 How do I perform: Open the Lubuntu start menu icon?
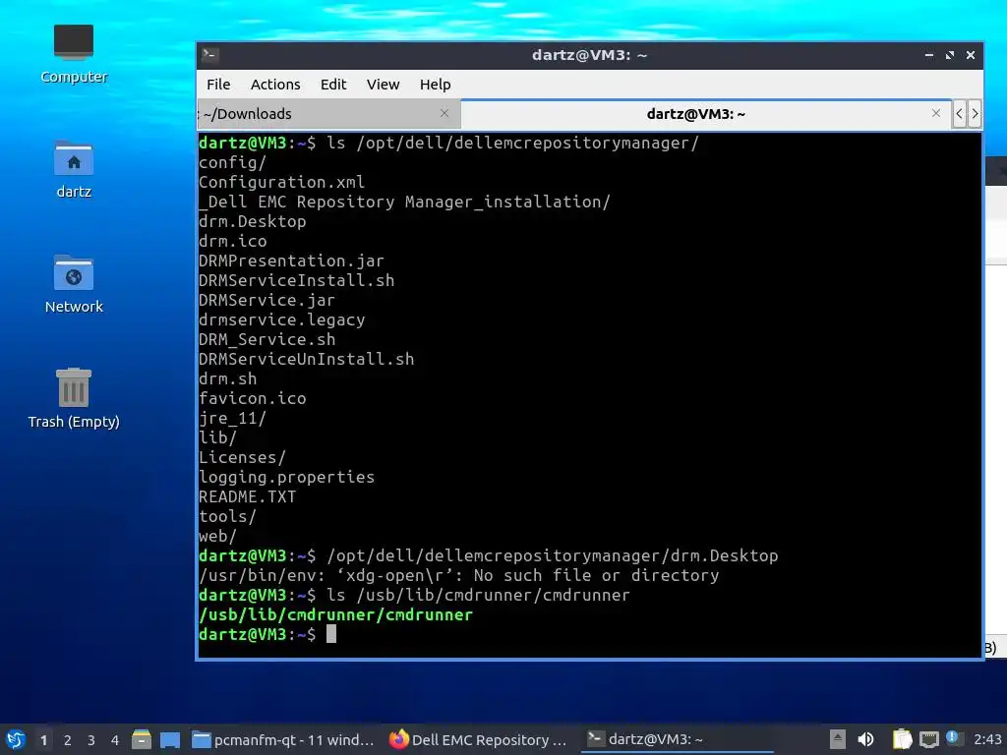coord(16,739)
